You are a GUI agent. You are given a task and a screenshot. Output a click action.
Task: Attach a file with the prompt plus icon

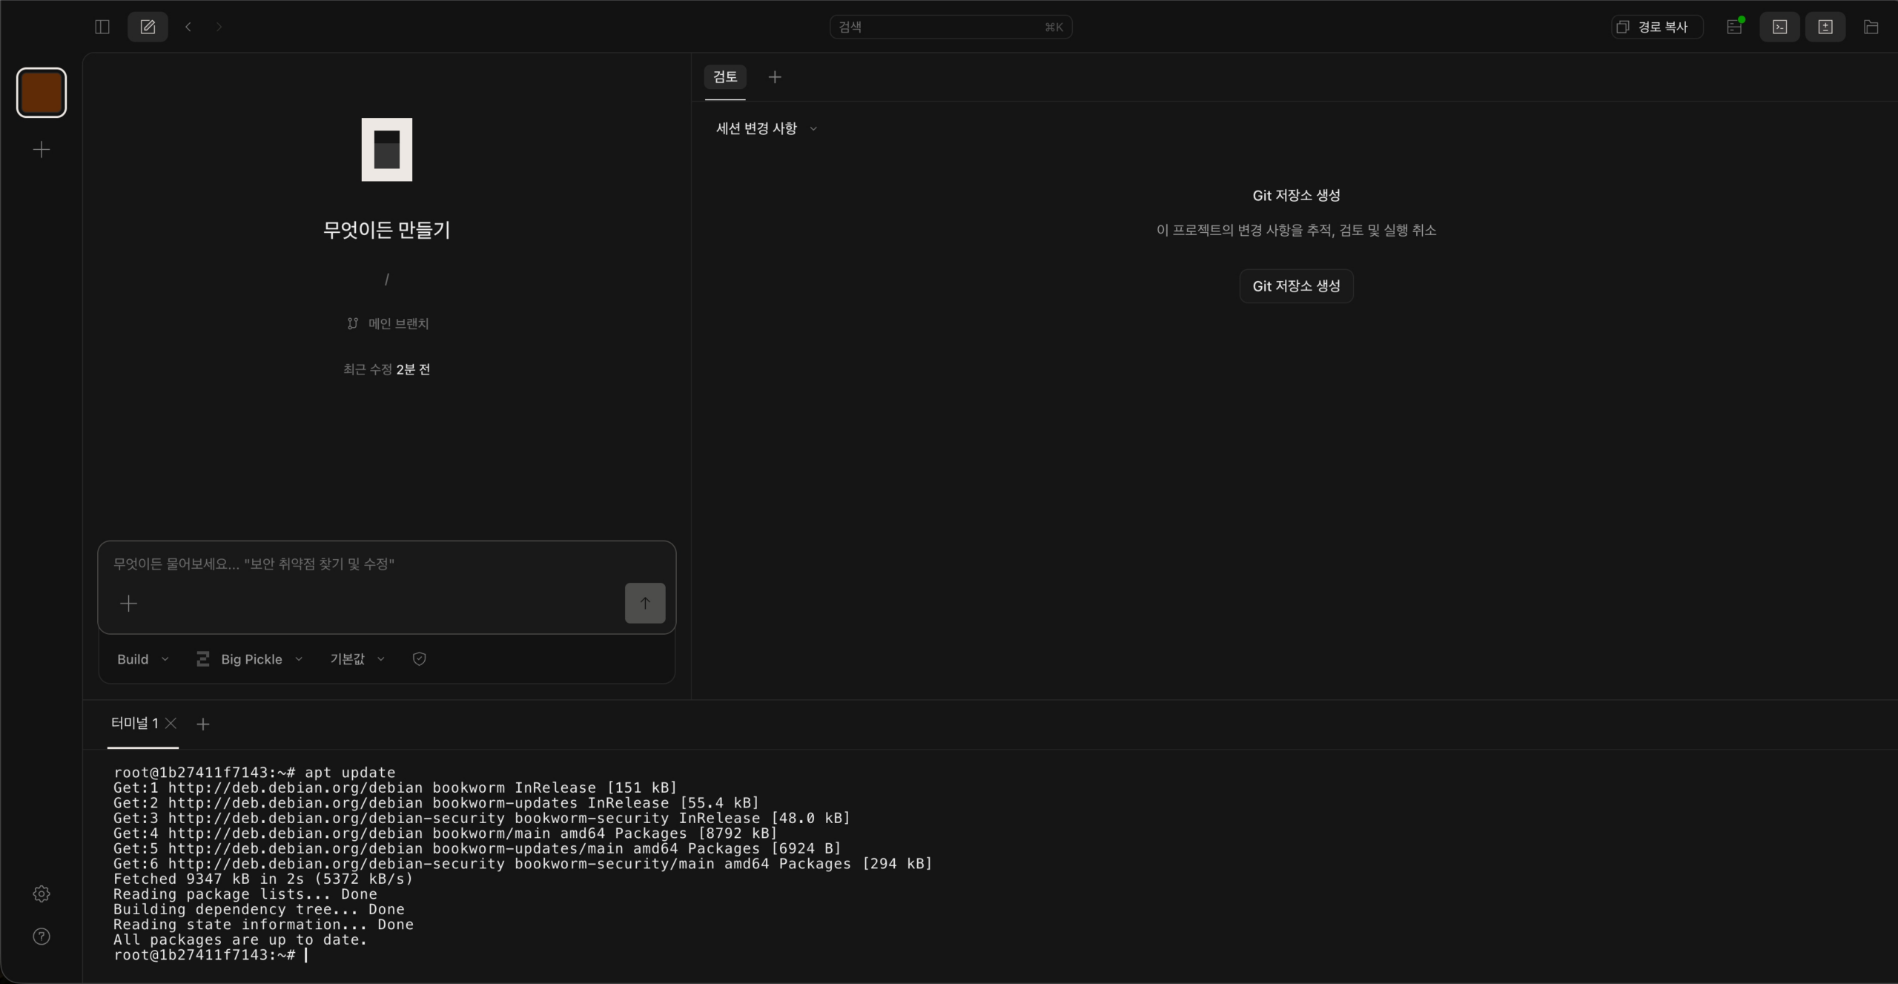click(x=128, y=603)
